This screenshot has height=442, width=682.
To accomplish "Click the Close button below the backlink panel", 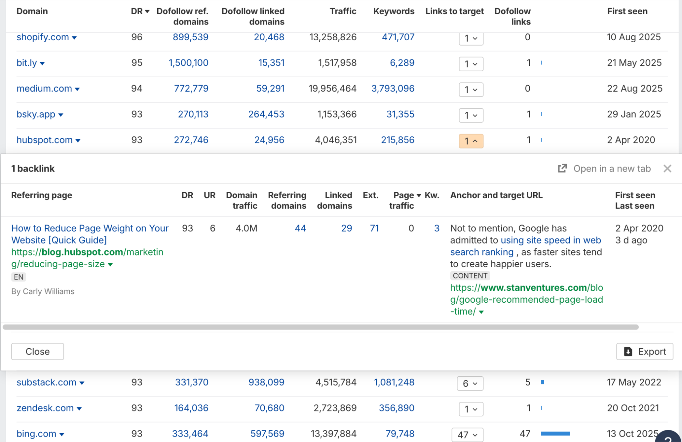I will pyautogui.click(x=37, y=351).
